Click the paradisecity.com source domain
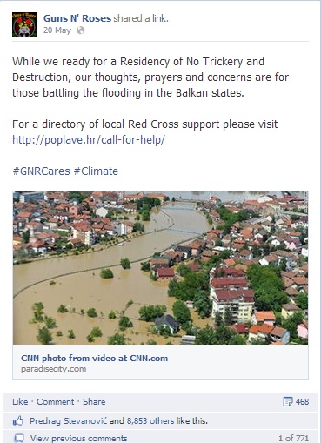Image resolution: width=321 pixels, height=443 pixels. point(54,369)
